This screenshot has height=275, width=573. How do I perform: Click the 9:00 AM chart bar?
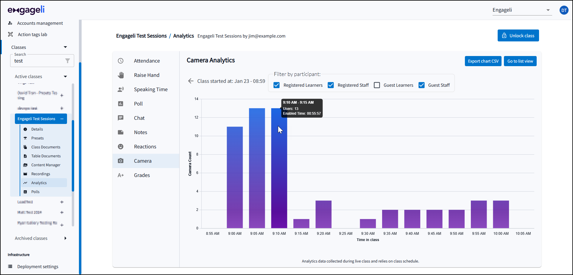235,177
